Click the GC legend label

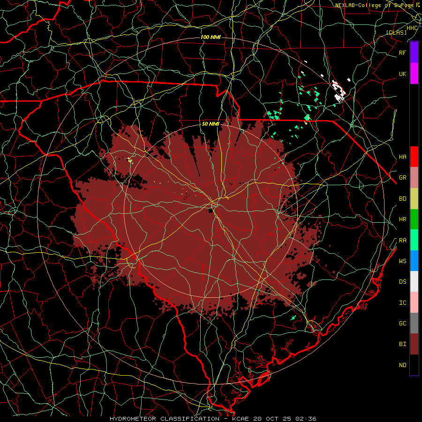[x=402, y=324]
